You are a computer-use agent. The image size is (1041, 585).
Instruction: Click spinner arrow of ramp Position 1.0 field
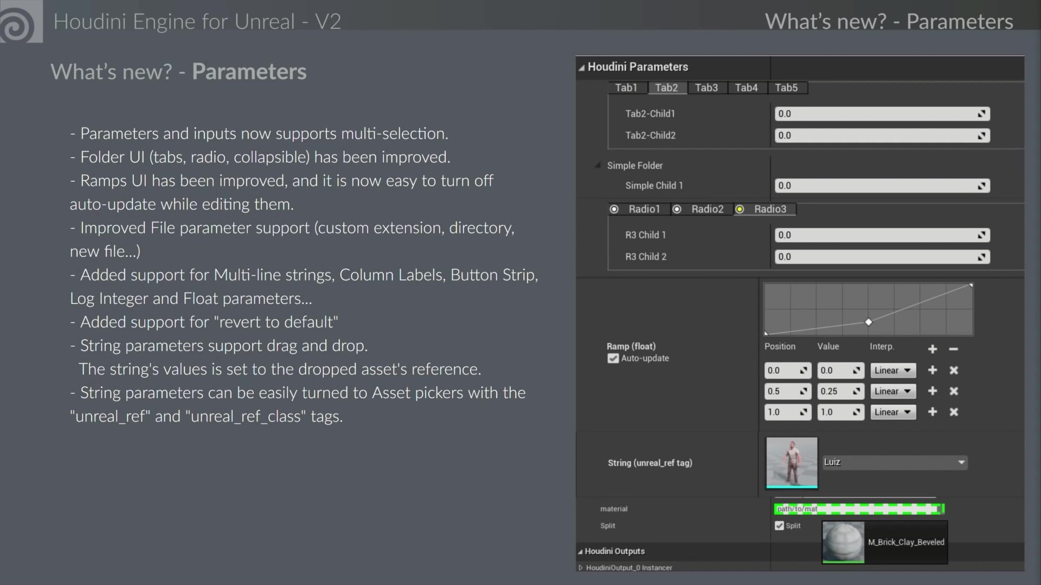804,412
